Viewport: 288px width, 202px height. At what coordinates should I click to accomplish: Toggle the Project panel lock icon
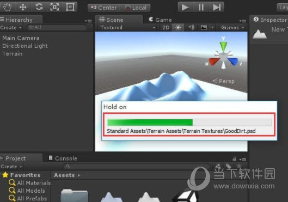pyautogui.click(x=234, y=158)
